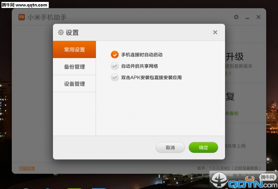
Task: Close the 设置 dialog
Action: point(215,32)
